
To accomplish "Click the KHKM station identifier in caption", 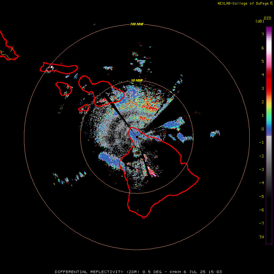I will pos(176,272).
